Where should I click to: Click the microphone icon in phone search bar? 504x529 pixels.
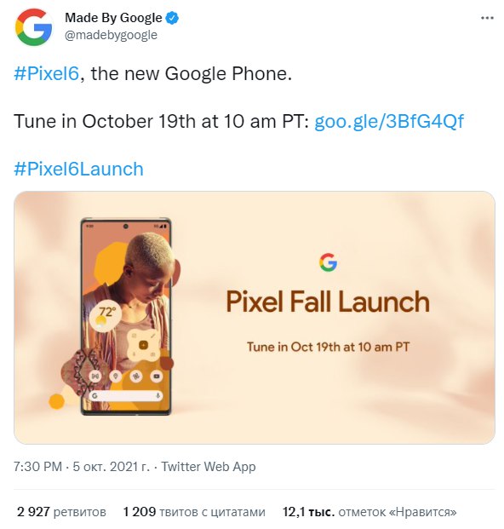(157, 396)
